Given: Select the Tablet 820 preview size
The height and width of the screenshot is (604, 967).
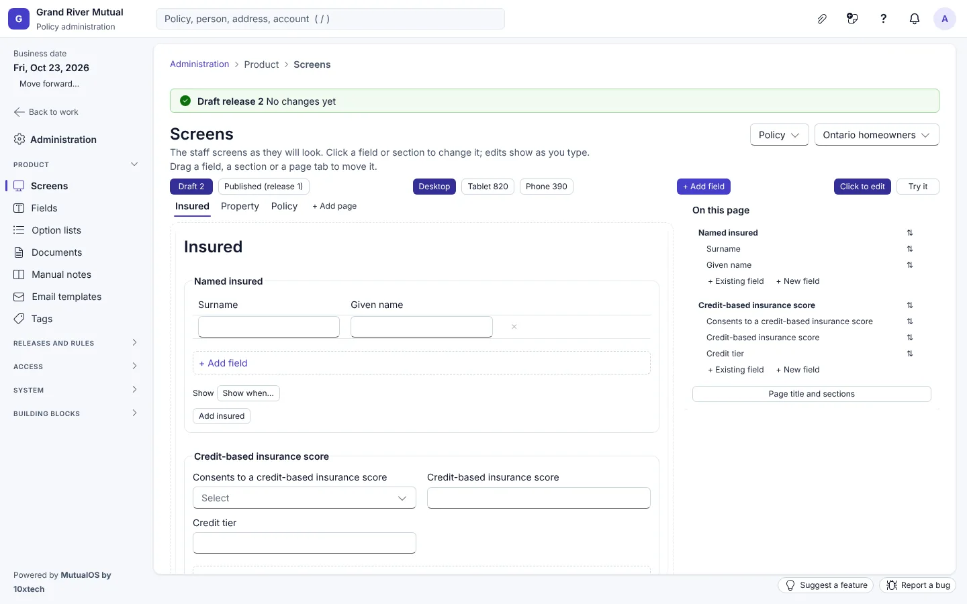Looking at the screenshot, I should pyautogui.click(x=488, y=187).
